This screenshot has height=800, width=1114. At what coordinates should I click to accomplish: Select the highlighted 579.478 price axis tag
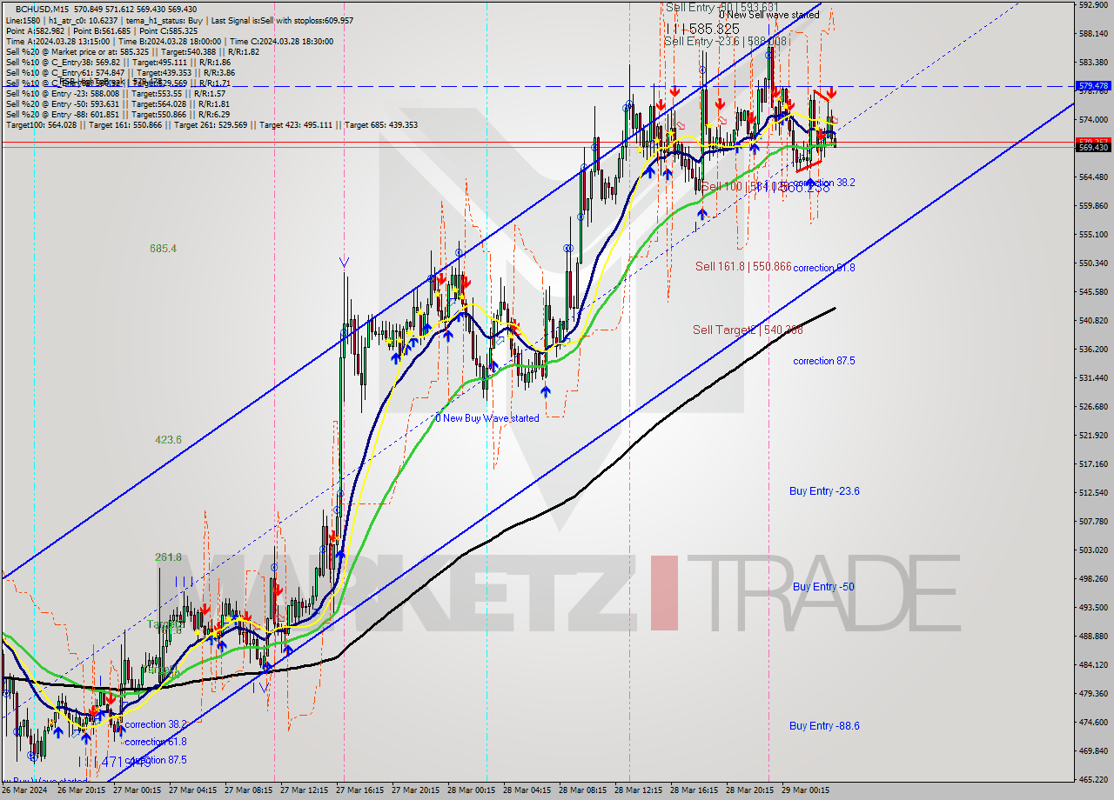pos(1093,86)
